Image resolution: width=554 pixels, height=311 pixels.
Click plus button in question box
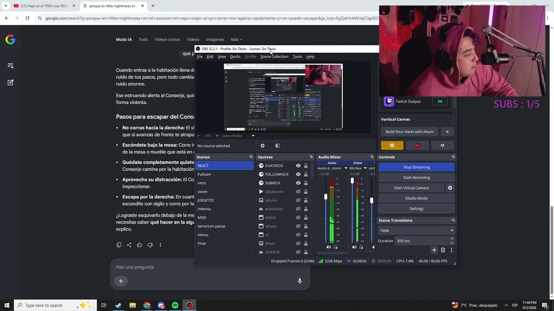click(121, 281)
